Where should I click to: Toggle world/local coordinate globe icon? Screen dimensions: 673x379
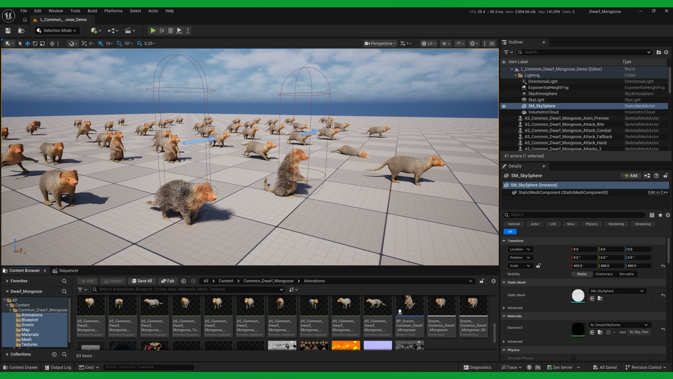[52, 43]
